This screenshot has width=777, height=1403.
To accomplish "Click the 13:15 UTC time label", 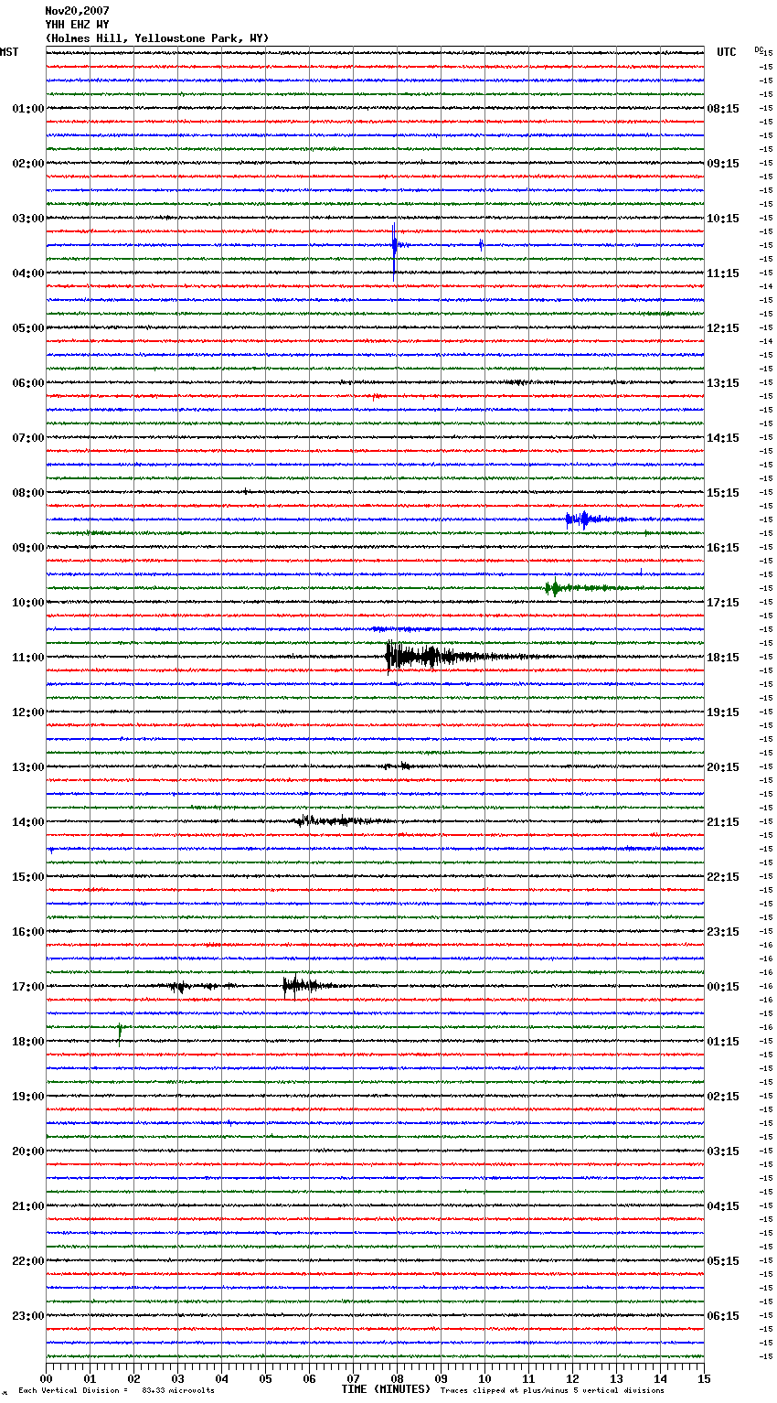I will 723,383.
